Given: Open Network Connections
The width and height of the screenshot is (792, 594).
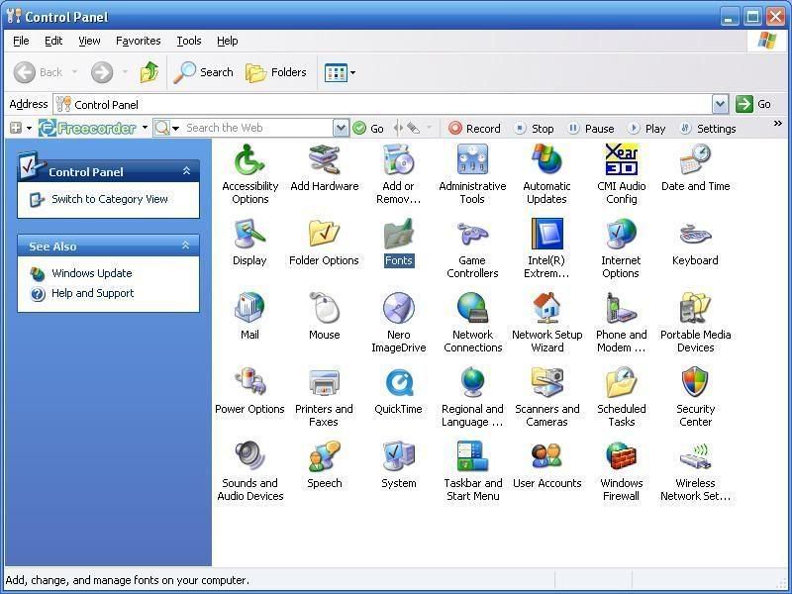Looking at the screenshot, I should coord(473,323).
